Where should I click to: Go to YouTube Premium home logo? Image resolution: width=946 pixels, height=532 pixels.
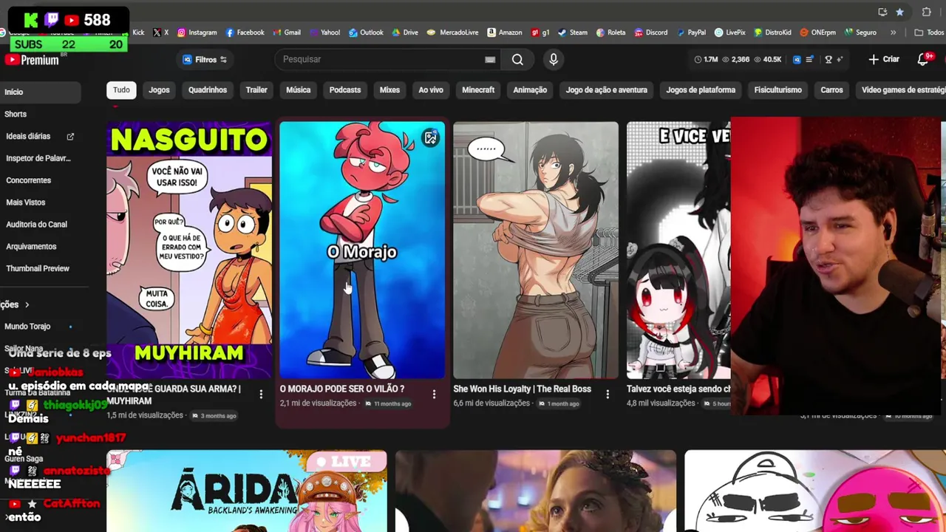tap(32, 60)
